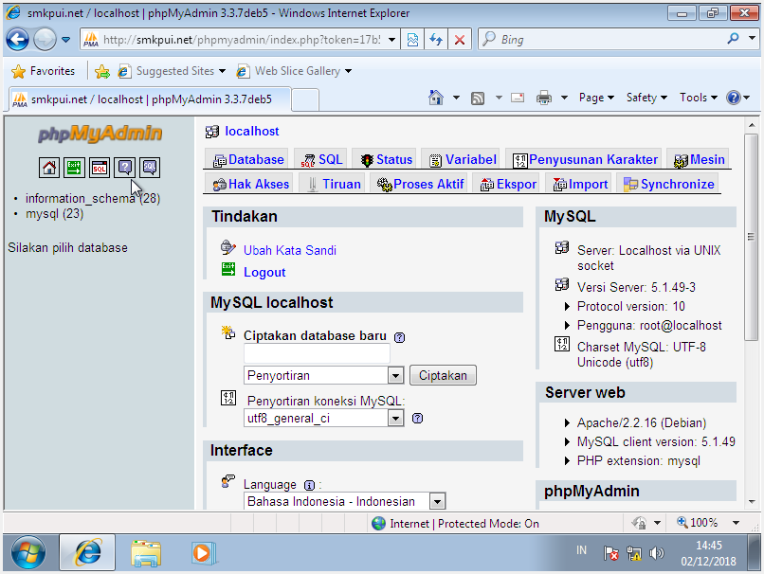
Task: Select the Exit/Logout icon in sidebar
Action: click(x=74, y=168)
